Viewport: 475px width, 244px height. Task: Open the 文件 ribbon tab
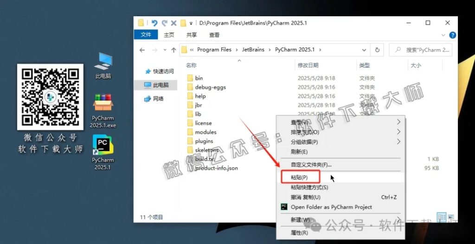[146, 35]
